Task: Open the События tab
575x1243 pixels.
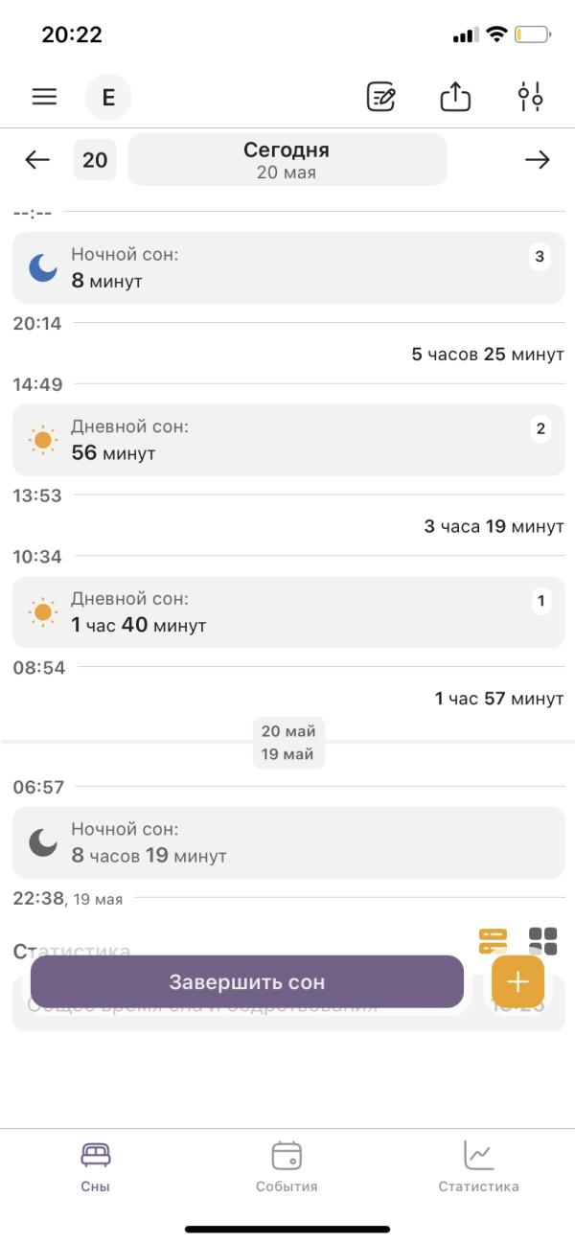Action: tap(287, 1166)
